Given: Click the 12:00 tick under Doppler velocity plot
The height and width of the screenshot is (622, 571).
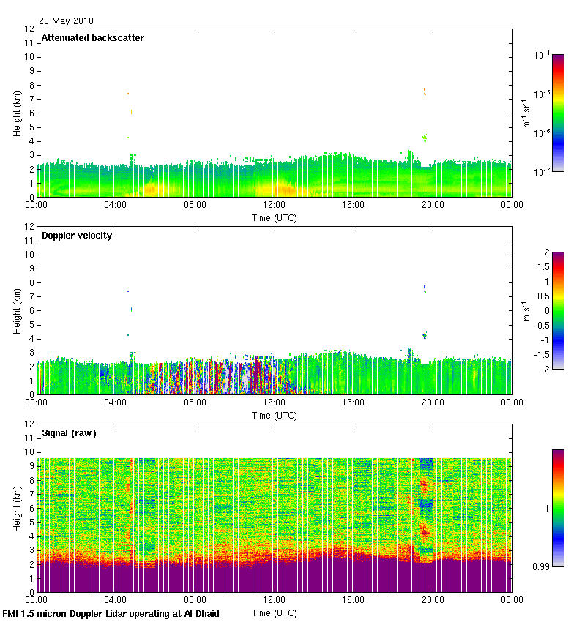Looking at the screenshot, I should (x=275, y=402).
